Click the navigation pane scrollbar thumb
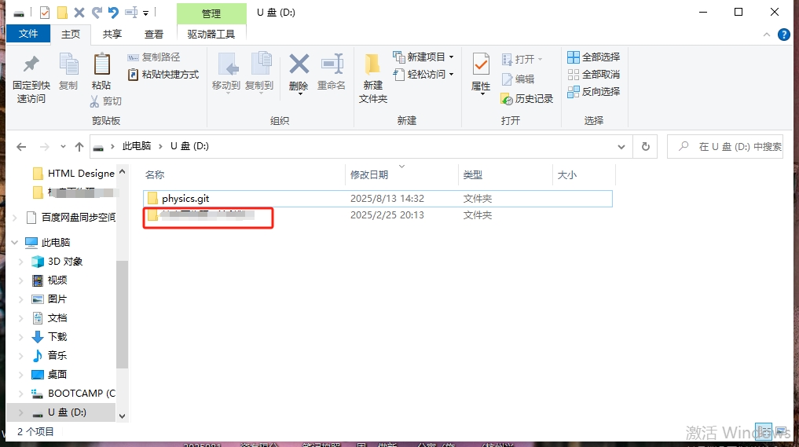 122,314
